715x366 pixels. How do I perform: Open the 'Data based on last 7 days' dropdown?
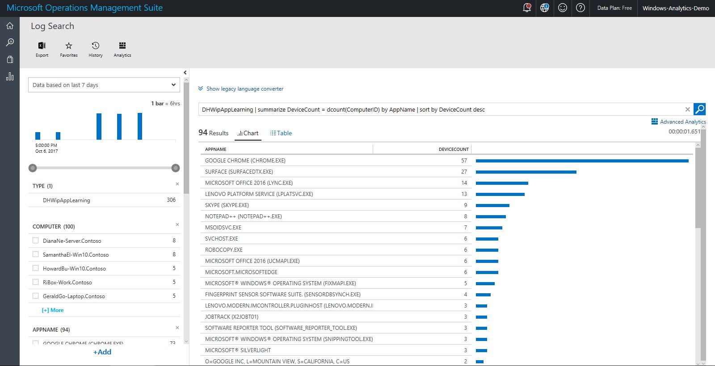[x=104, y=85]
